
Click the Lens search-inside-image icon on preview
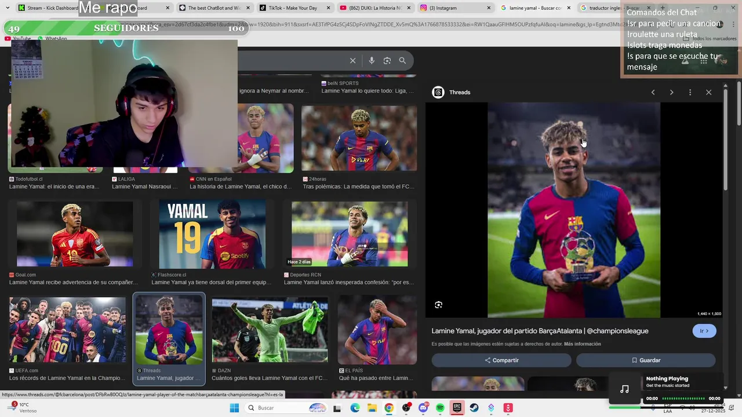point(439,305)
